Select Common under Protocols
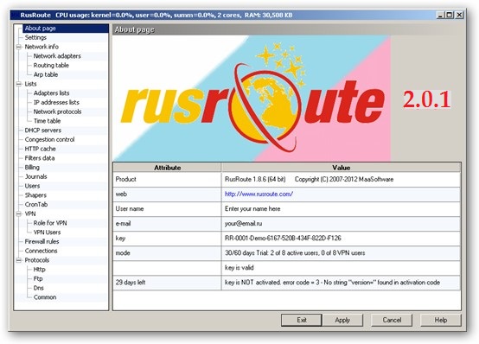Image resolution: width=479 pixels, height=344 pixels. (45, 297)
